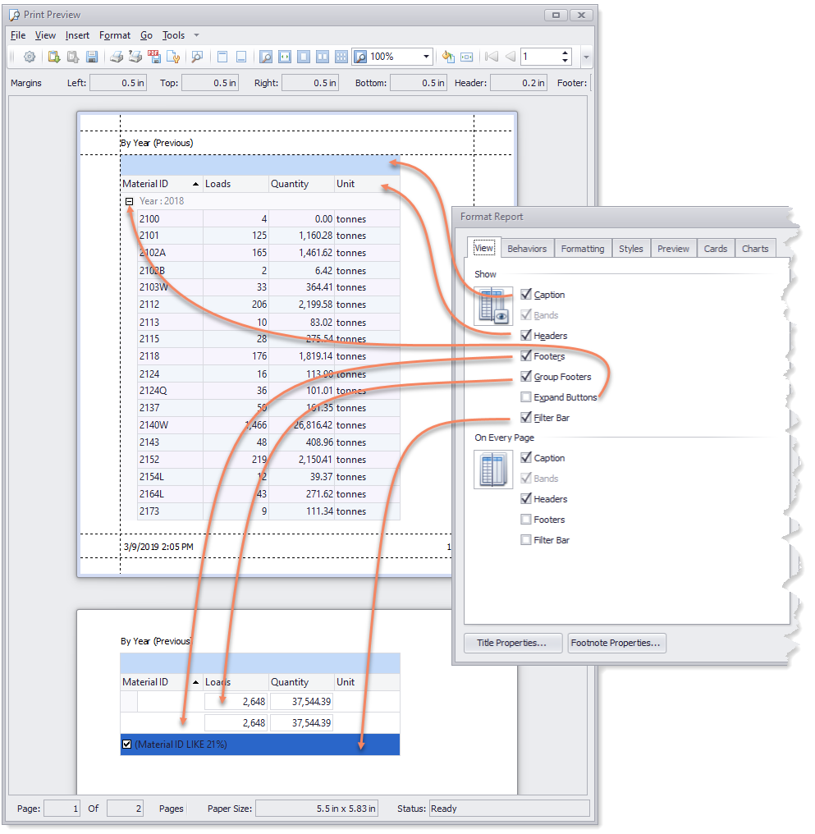Click the Title Properties button
Viewport: 815px width, 834px height.
pos(512,643)
